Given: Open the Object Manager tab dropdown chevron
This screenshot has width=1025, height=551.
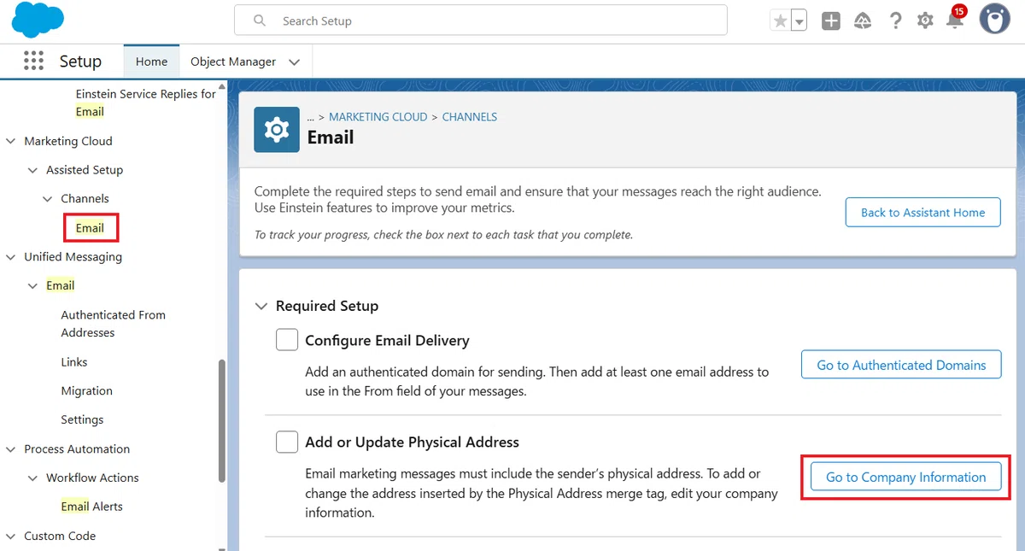Looking at the screenshot, I should (x=295, y=62).
